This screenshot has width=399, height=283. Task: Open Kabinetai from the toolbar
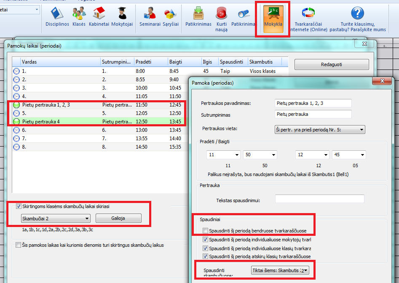[x=99, y=17]
